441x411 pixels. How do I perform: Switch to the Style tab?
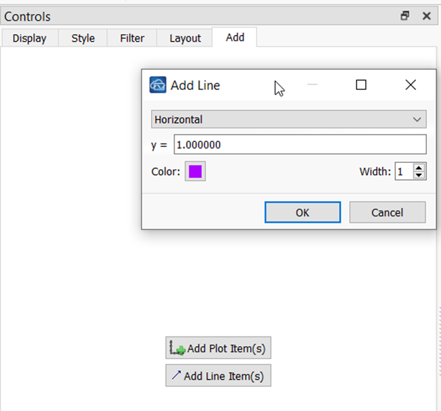point(83,38)
